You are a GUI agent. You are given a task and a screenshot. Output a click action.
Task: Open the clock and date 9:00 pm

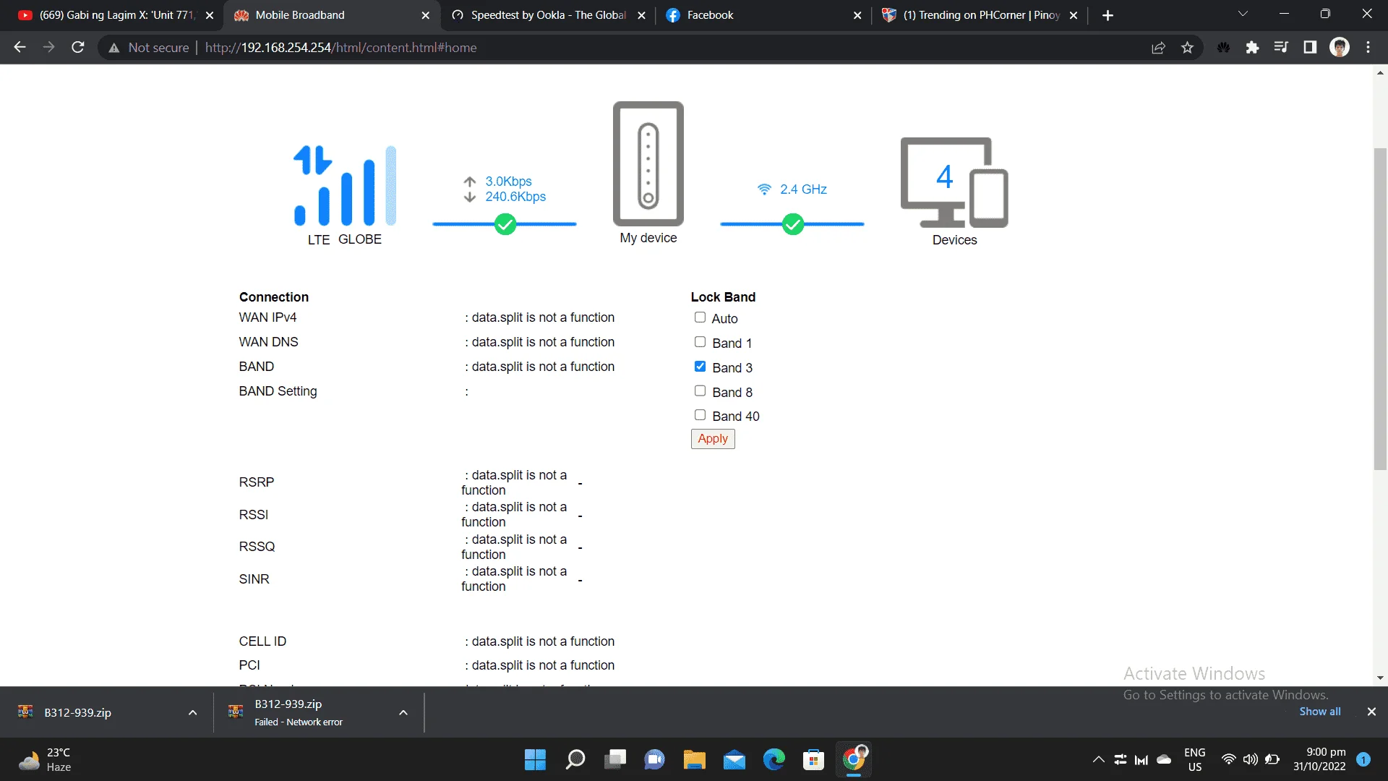coord(1319,759)
